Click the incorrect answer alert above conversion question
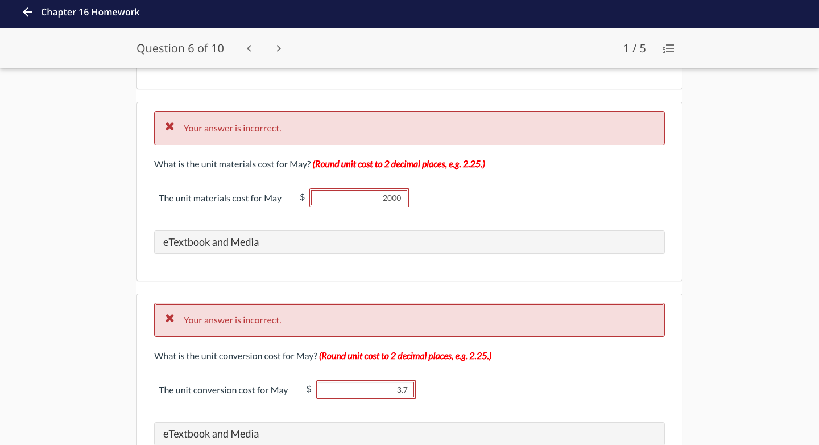819x445 pixels. click(x=409, y=320)
